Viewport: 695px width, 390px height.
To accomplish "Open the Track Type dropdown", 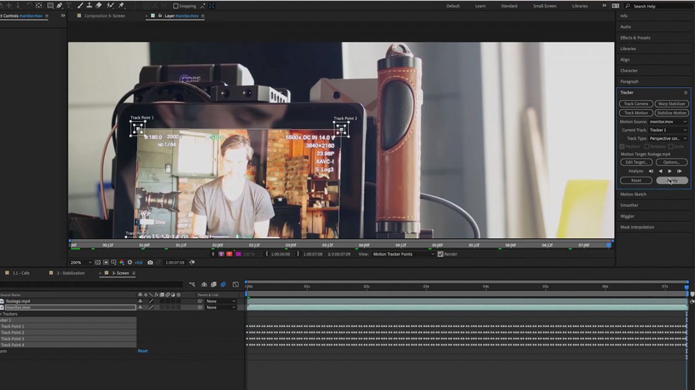I will coord(668,138).
